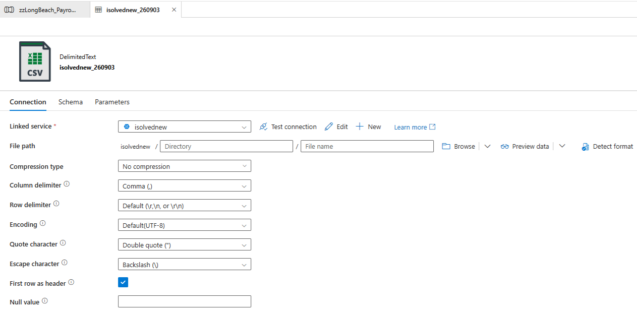Viewport: 637px width, 314px height.
Task: Select the Connection tab
Action: (x=28, y=102)
